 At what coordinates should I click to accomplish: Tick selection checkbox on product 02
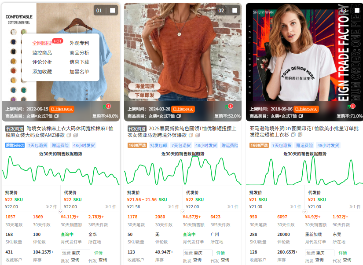(x=235, y=11)
